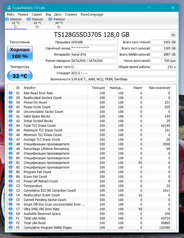Click the status icon for Current Pending Sector Count
Screen dimensions: 184x238
[x=10, y=200]
